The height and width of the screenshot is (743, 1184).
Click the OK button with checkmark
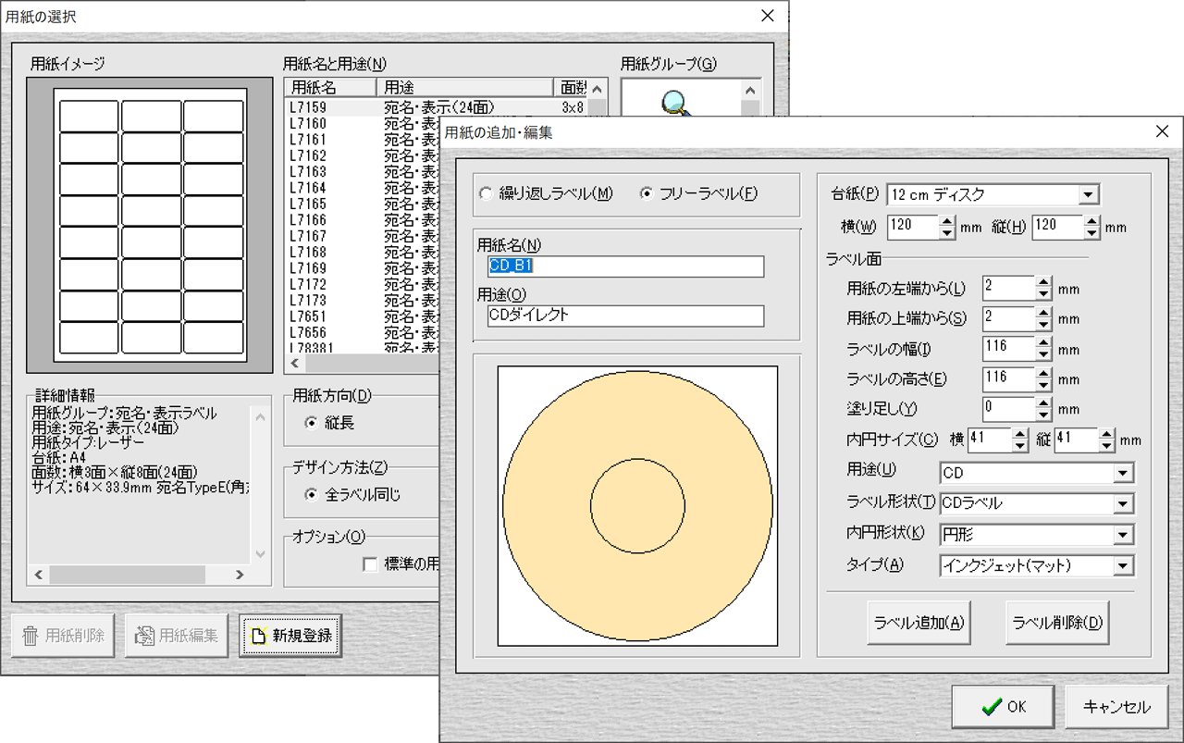coord(1003,706)
